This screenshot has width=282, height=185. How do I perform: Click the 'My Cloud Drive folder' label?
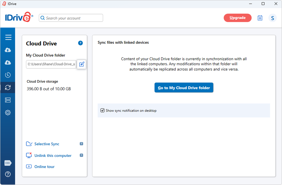click(45, 55)
